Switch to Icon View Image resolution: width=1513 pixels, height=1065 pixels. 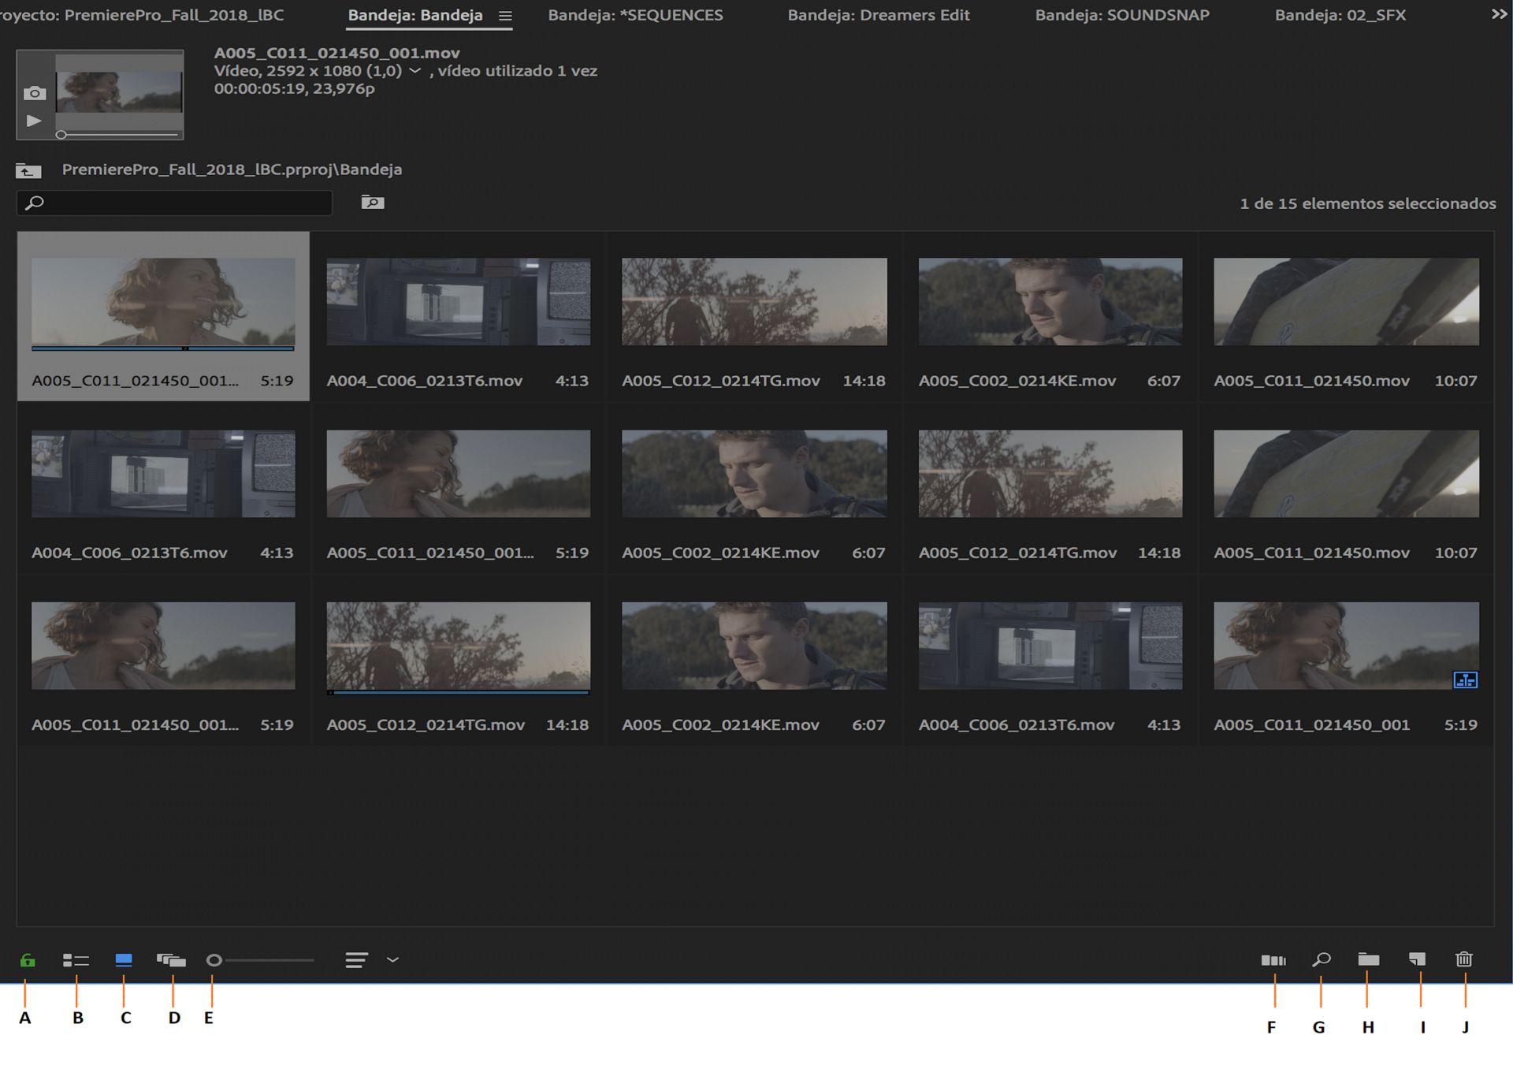(124, 959)
